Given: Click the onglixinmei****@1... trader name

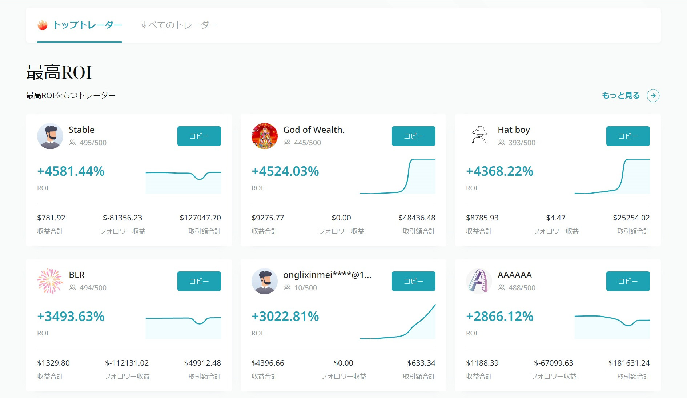Looking at the screenshot, I should [x=327, y=275].
